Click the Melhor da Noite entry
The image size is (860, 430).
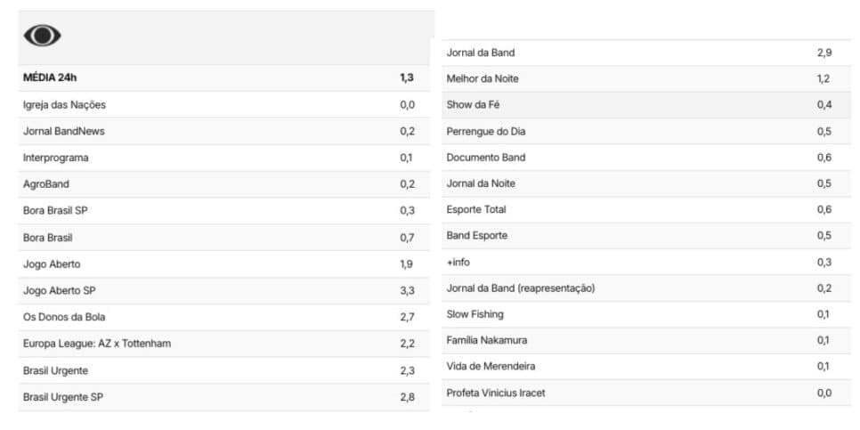[646, 79]
